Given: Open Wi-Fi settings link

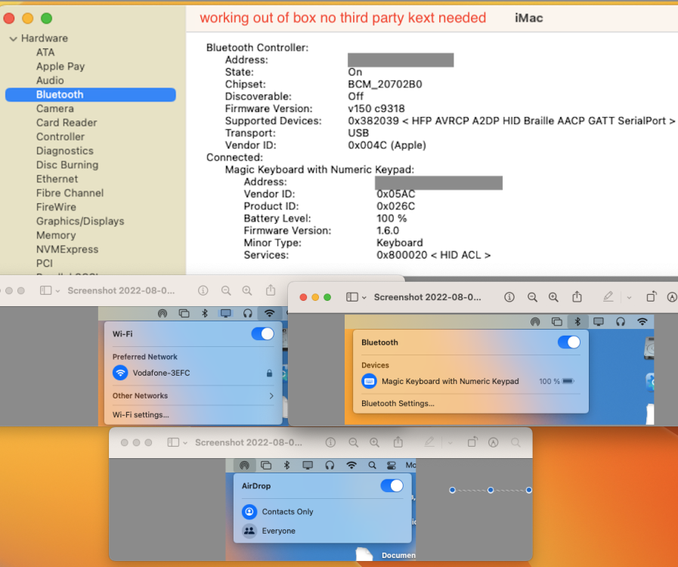Looking at the screenshot, I should pyautogui.click(x=141, y=415).
